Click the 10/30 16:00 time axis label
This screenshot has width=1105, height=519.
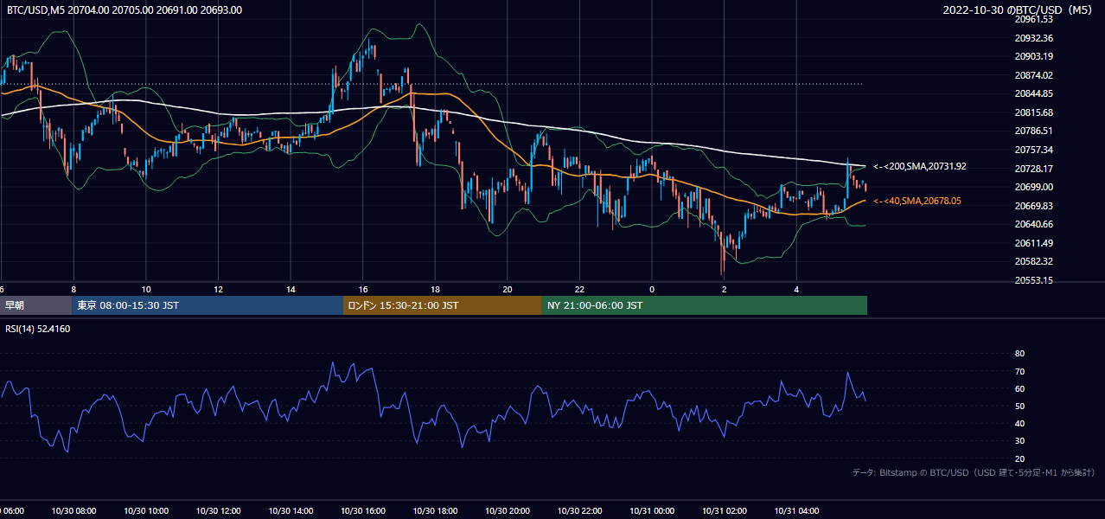point(363,511)
